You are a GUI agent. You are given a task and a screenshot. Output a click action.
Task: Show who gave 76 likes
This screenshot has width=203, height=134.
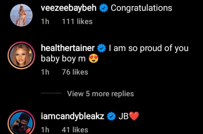coord(75,72)
